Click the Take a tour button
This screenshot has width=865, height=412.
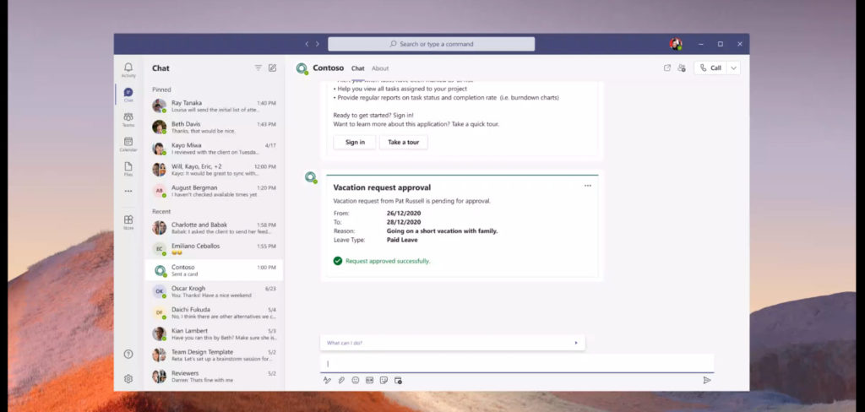[x=403, y=142]
